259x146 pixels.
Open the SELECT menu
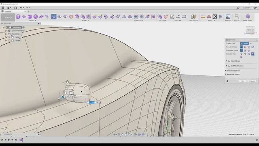[237, 21]
